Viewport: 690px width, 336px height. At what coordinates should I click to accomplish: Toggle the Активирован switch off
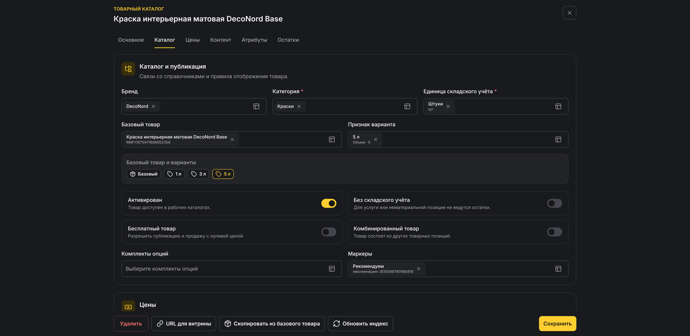(x=329, y=204)
